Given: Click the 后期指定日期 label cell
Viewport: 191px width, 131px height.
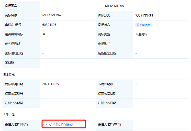Looking at the screenshot, I should tap(114, 53).
